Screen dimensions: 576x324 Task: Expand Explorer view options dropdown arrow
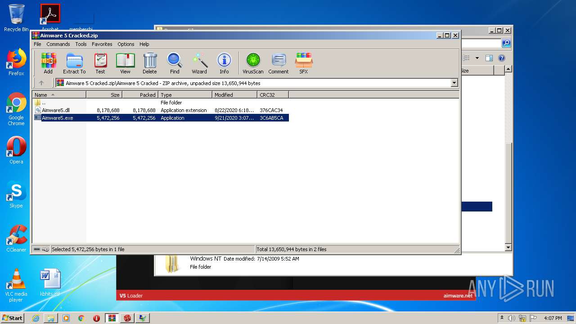477,58
